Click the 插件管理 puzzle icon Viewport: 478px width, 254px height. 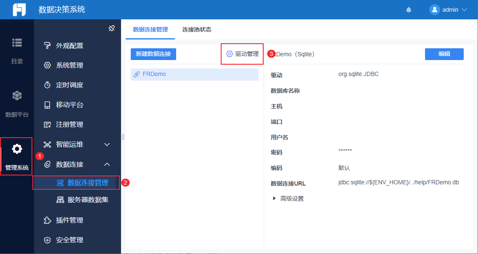[47, 220]
